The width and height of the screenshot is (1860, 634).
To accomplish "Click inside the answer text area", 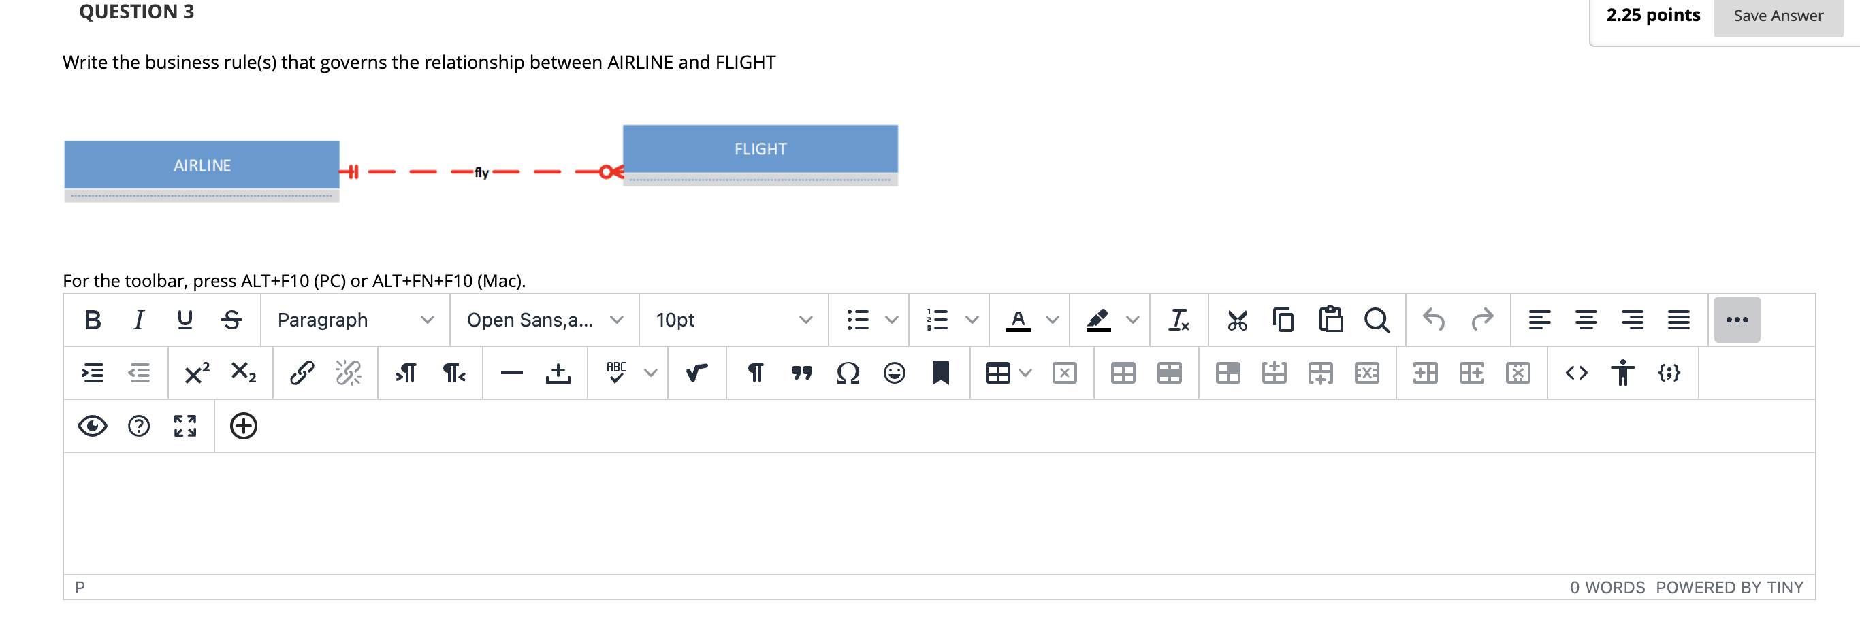I will point(939,514).
